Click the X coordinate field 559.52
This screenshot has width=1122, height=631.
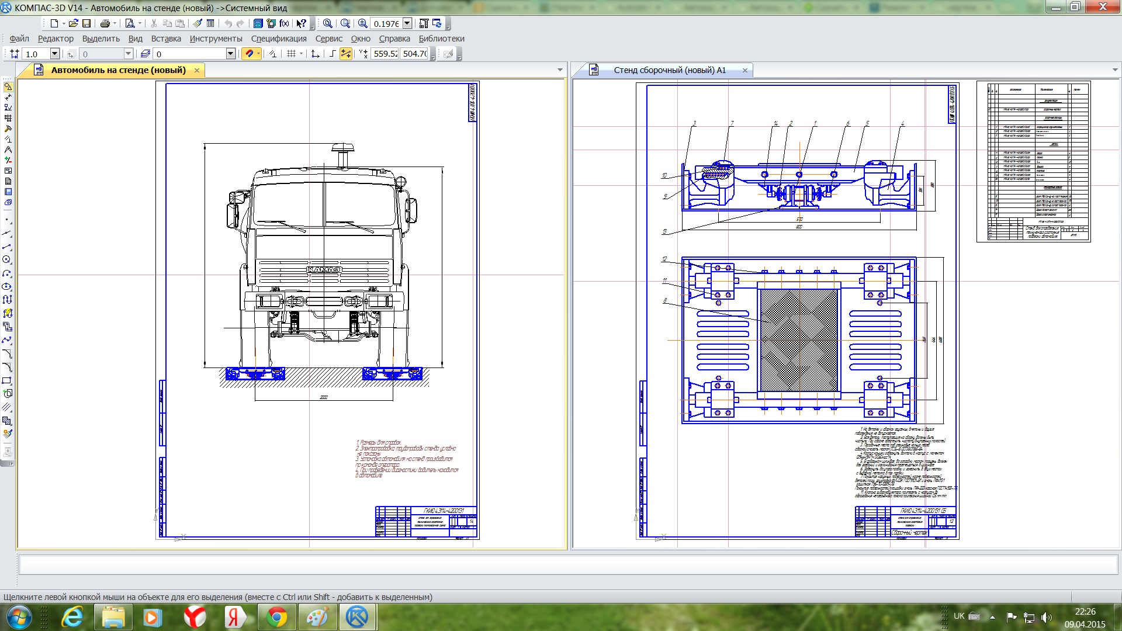tap(385, 54)
